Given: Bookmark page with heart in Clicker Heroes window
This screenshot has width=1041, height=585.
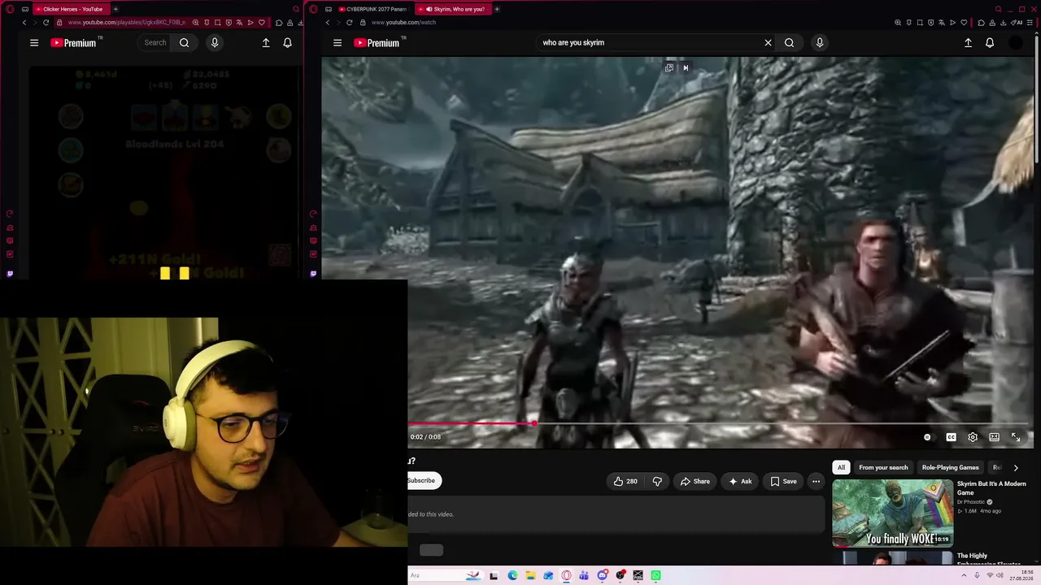Looking at the screenshot, I should [x=261, y=23].
